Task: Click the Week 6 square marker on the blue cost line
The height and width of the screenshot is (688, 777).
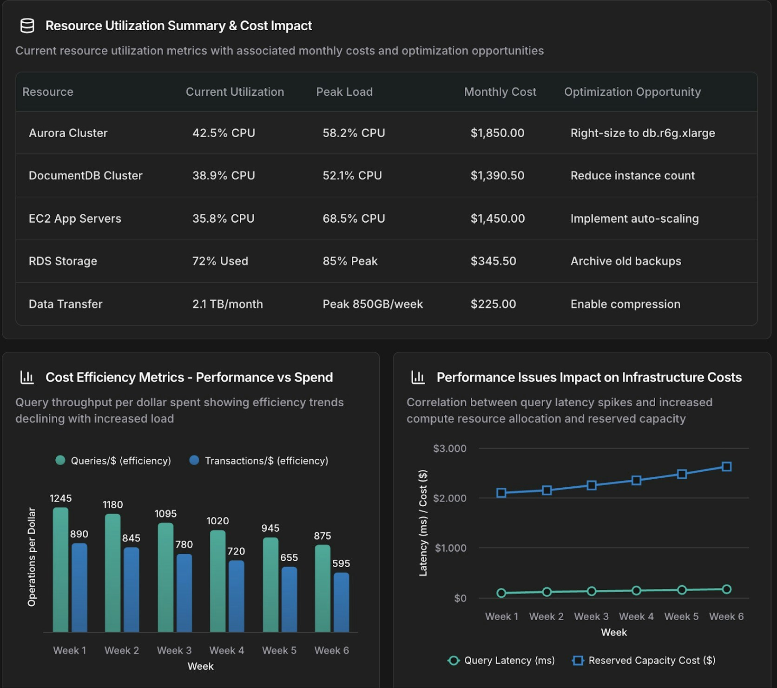Action: [x=726, y=466]
